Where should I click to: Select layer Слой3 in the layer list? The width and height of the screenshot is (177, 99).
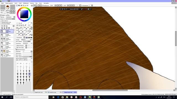pyautogui.click(x=7, y=47)
